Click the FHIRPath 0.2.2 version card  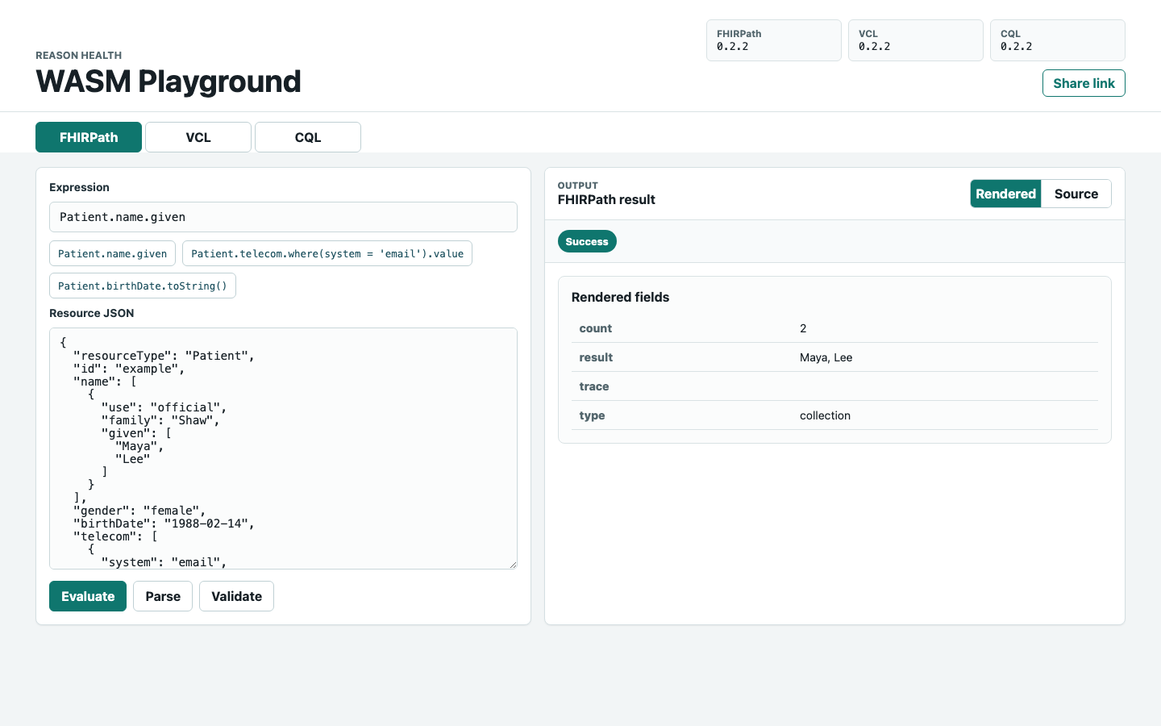774,40
